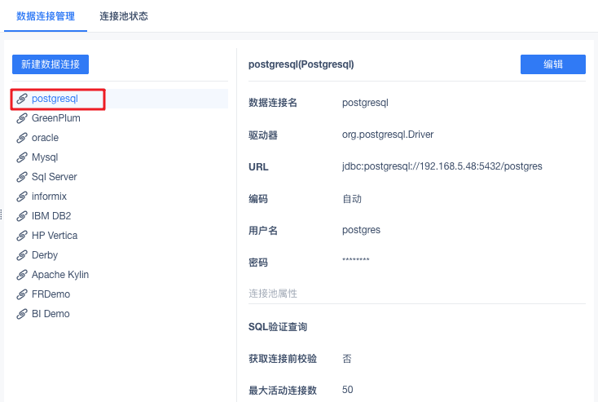The image size is (598, 402).
Task: Click the 连接池属性 section label
Action: (x=273, y=294)
